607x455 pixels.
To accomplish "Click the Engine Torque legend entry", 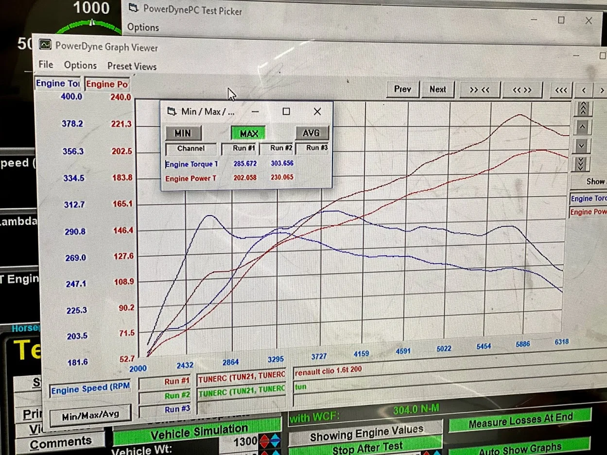I will [x=588, y=199].
